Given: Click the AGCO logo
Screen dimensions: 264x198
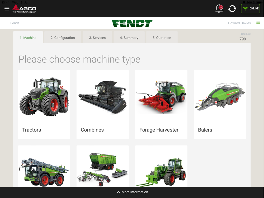Looking at the screenshot, I should coord(24,9).
